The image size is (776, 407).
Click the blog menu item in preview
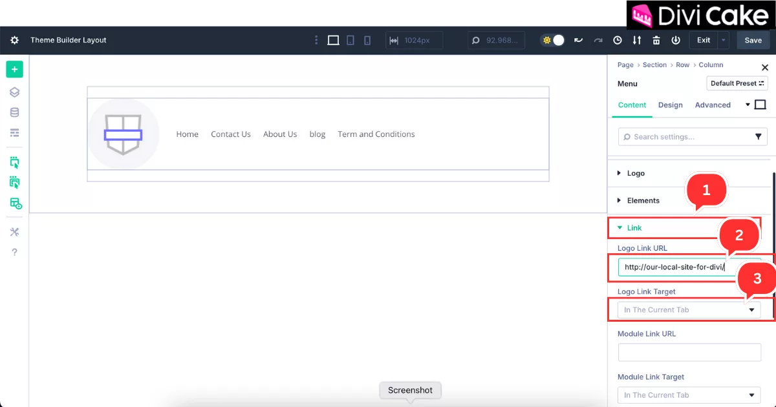pos(318,134)
